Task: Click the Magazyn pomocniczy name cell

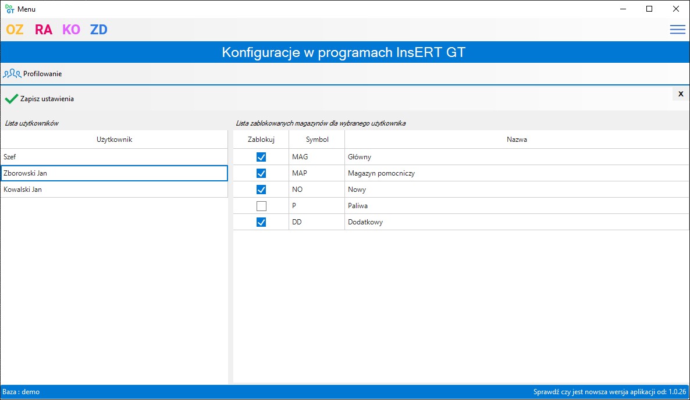Action: pos(517,173)
